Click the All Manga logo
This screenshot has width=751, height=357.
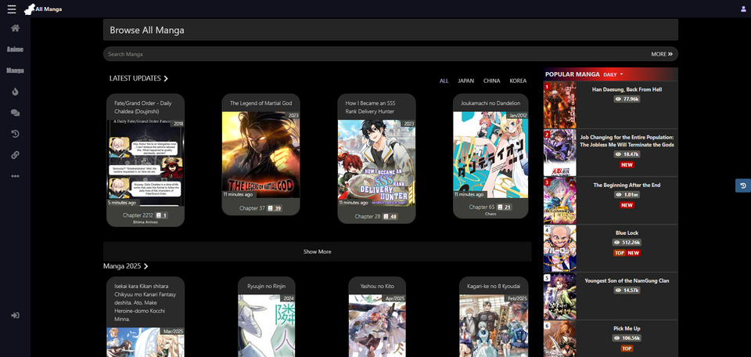pos(43,9)
